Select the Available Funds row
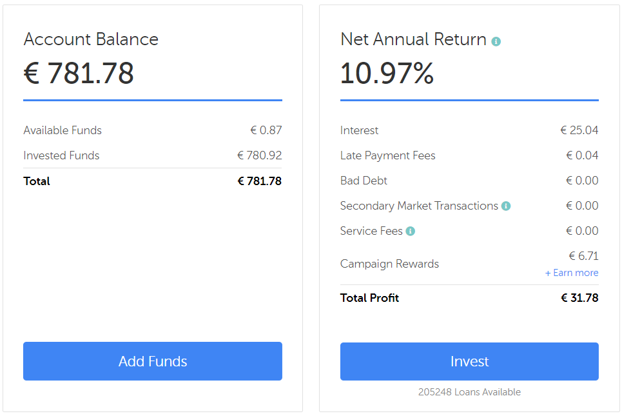The width and height of the screenshot is (622, 416). coord(153,130)
